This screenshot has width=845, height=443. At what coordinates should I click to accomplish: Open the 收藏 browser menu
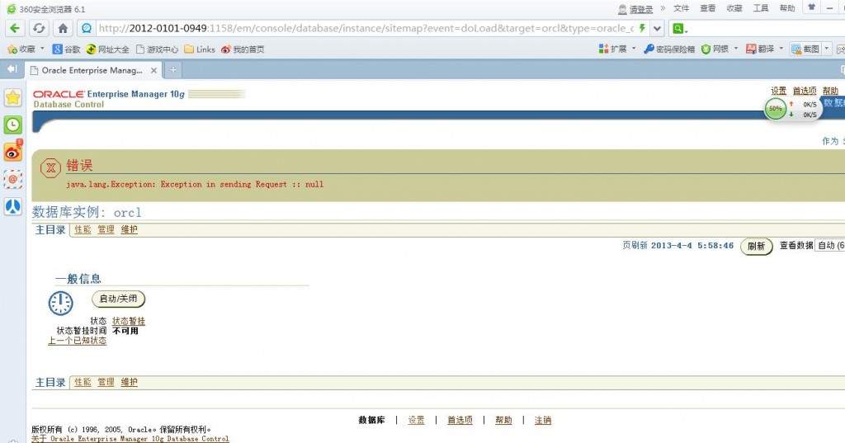[734, 8]
